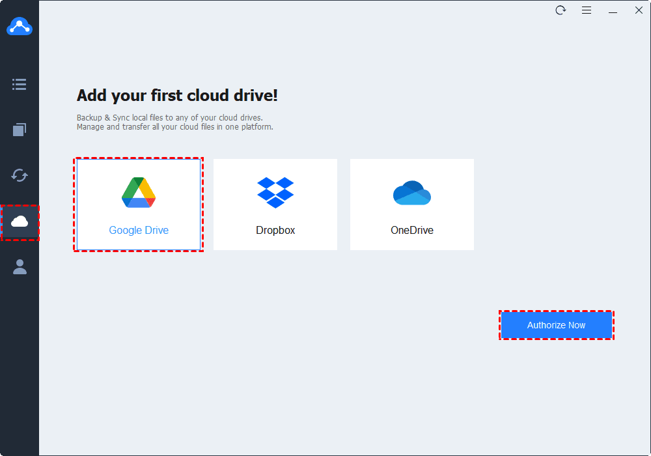Click the OneDrive cloud logo
Image resolution: width=651 pixels, height=456 pixels.
(x=412, y=193)
